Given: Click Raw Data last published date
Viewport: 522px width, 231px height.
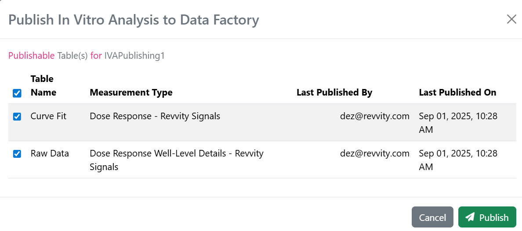Looking at the screenshot, I should (x=458, y=160).
